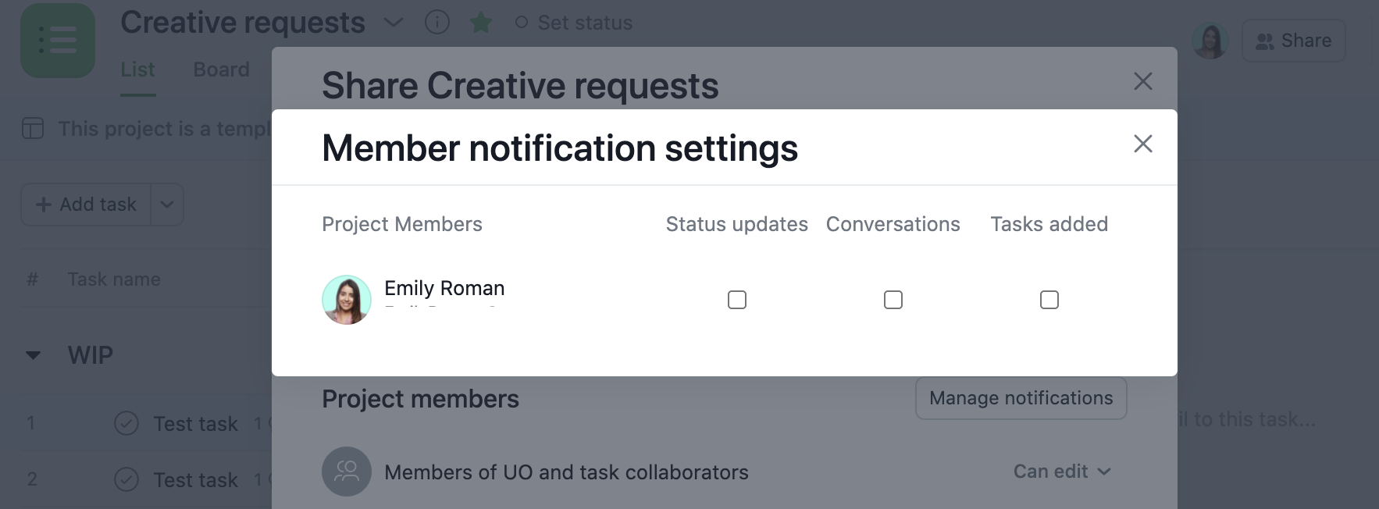The width and height of the screenshot is (1379, 509).
Task: Click the Share button
Action: tap(1293, 41)
